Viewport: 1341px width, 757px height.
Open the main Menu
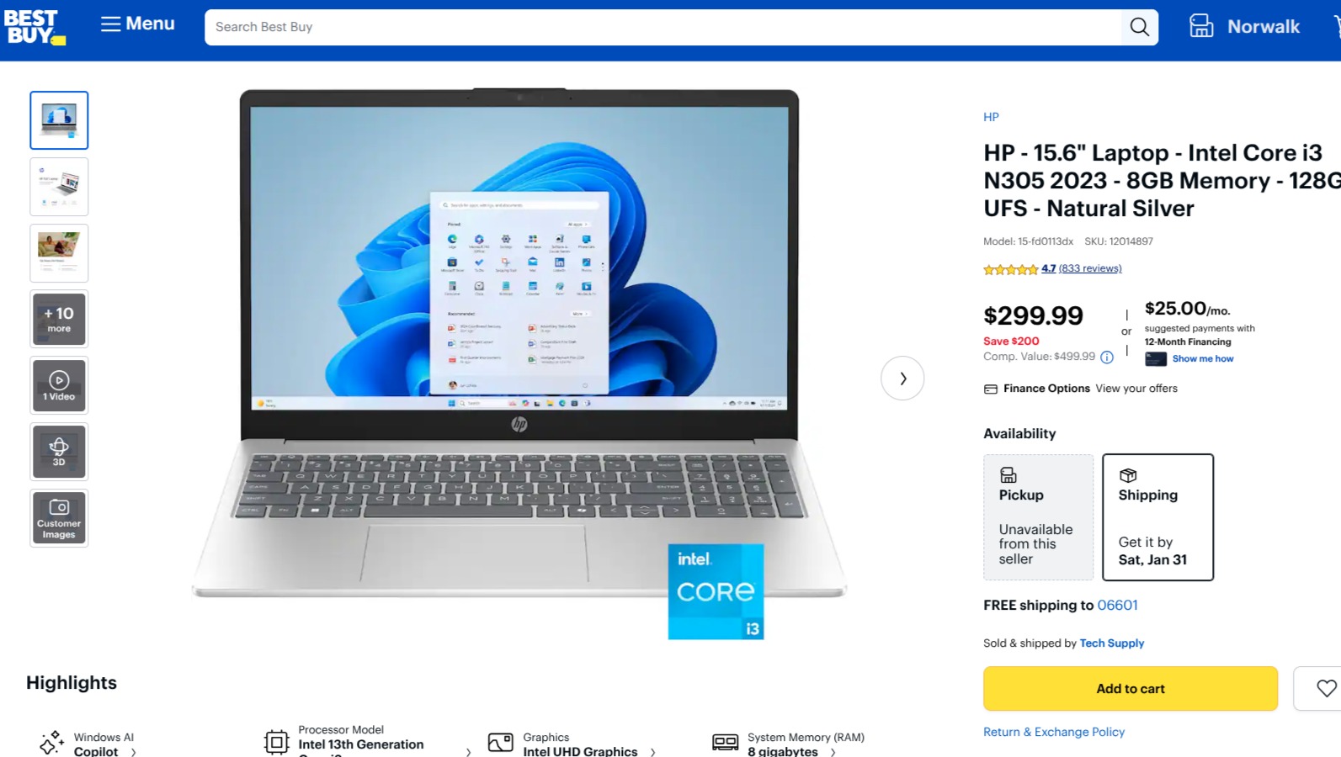138,24
